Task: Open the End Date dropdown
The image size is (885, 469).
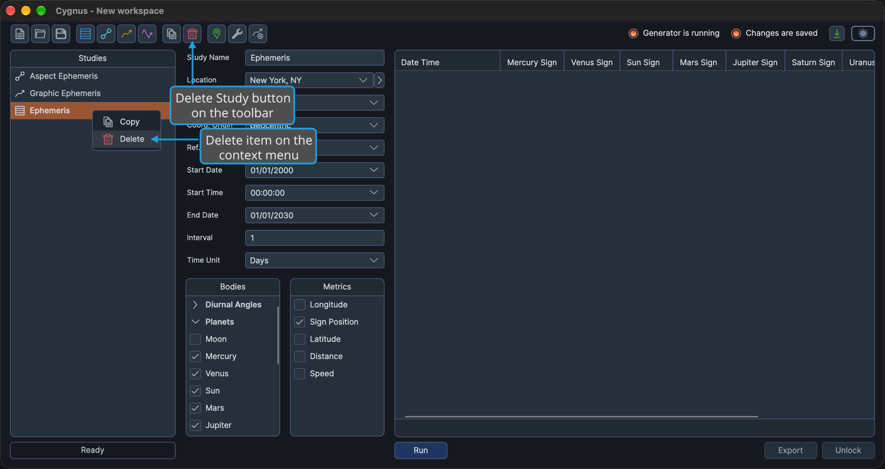Action: point(315,215)
